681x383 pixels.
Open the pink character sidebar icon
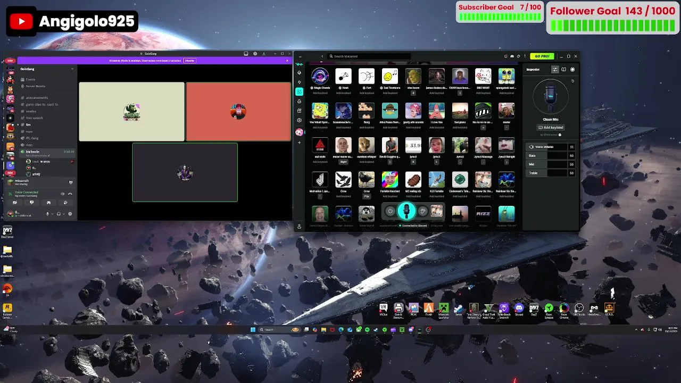[300, 132]
